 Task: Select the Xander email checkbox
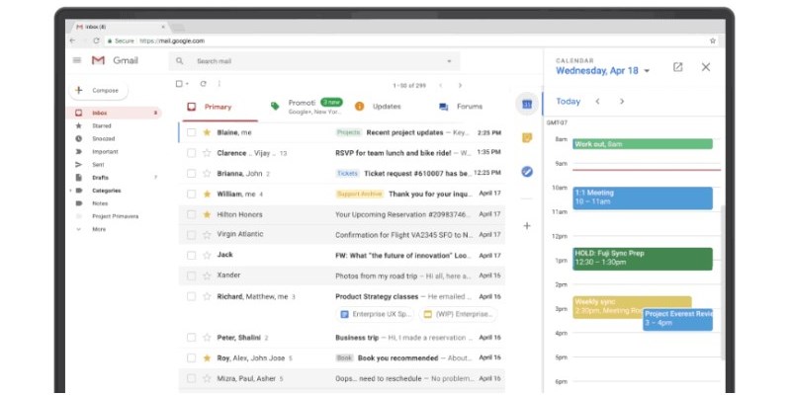[191, 276]
